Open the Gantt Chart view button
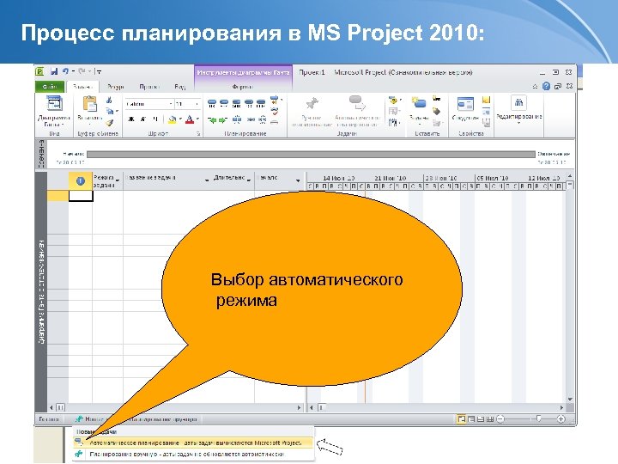The width and height of the screenshot is (618, 464). tap(54, 112)
